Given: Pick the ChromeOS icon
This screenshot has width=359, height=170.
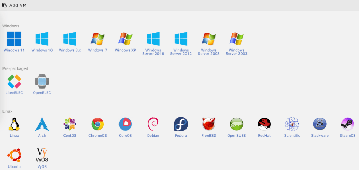Looking at the screenshot, I should [x=97, y=124].
